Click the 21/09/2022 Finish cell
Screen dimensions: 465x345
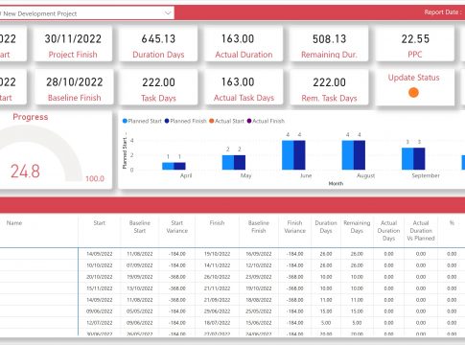pyautogui.click(x=217, y=300)
